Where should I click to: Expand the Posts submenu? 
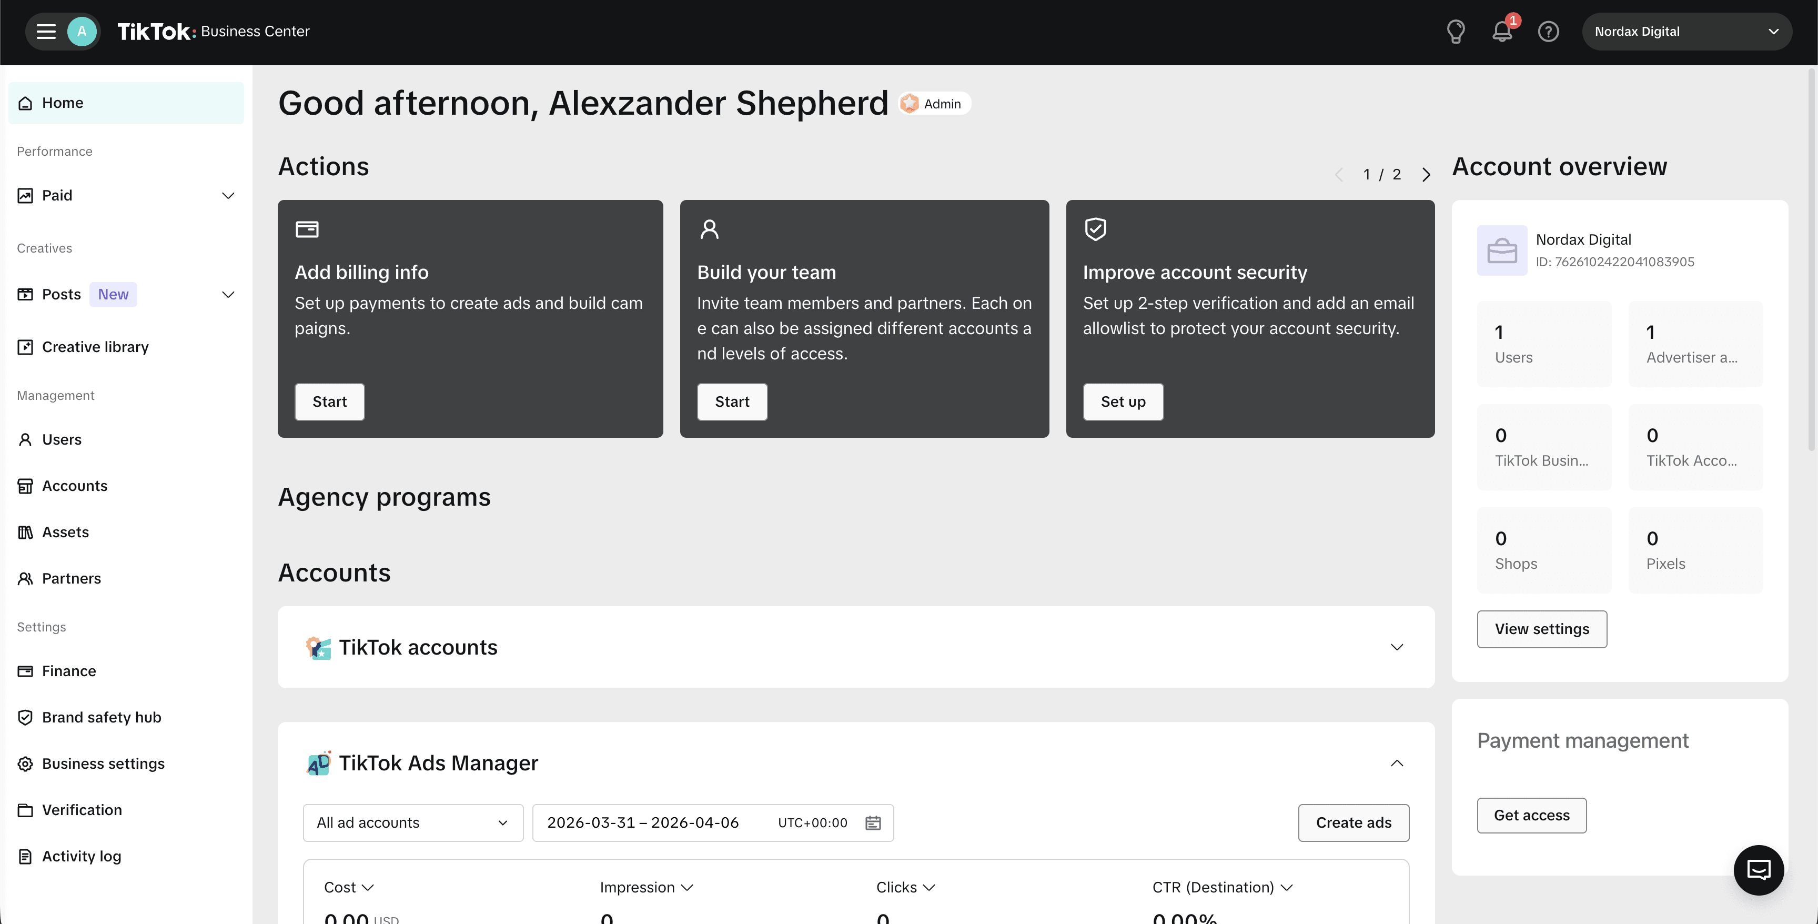[x=227, y=294]
